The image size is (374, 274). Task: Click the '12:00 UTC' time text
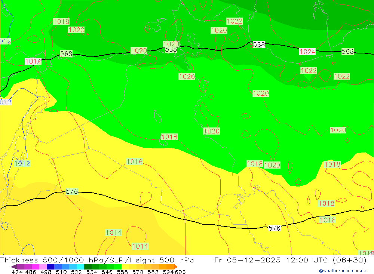pos(308,260)
